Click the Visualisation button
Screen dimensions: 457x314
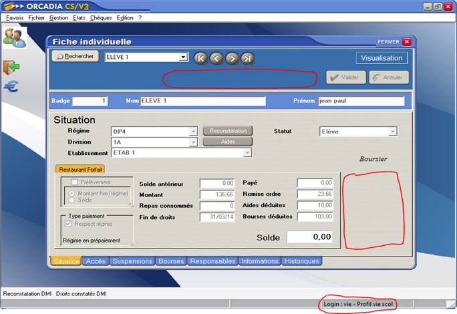382,58
